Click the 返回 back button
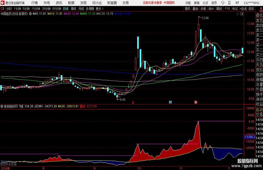Viewport: 263px width, 170px height. pos(251,9)
